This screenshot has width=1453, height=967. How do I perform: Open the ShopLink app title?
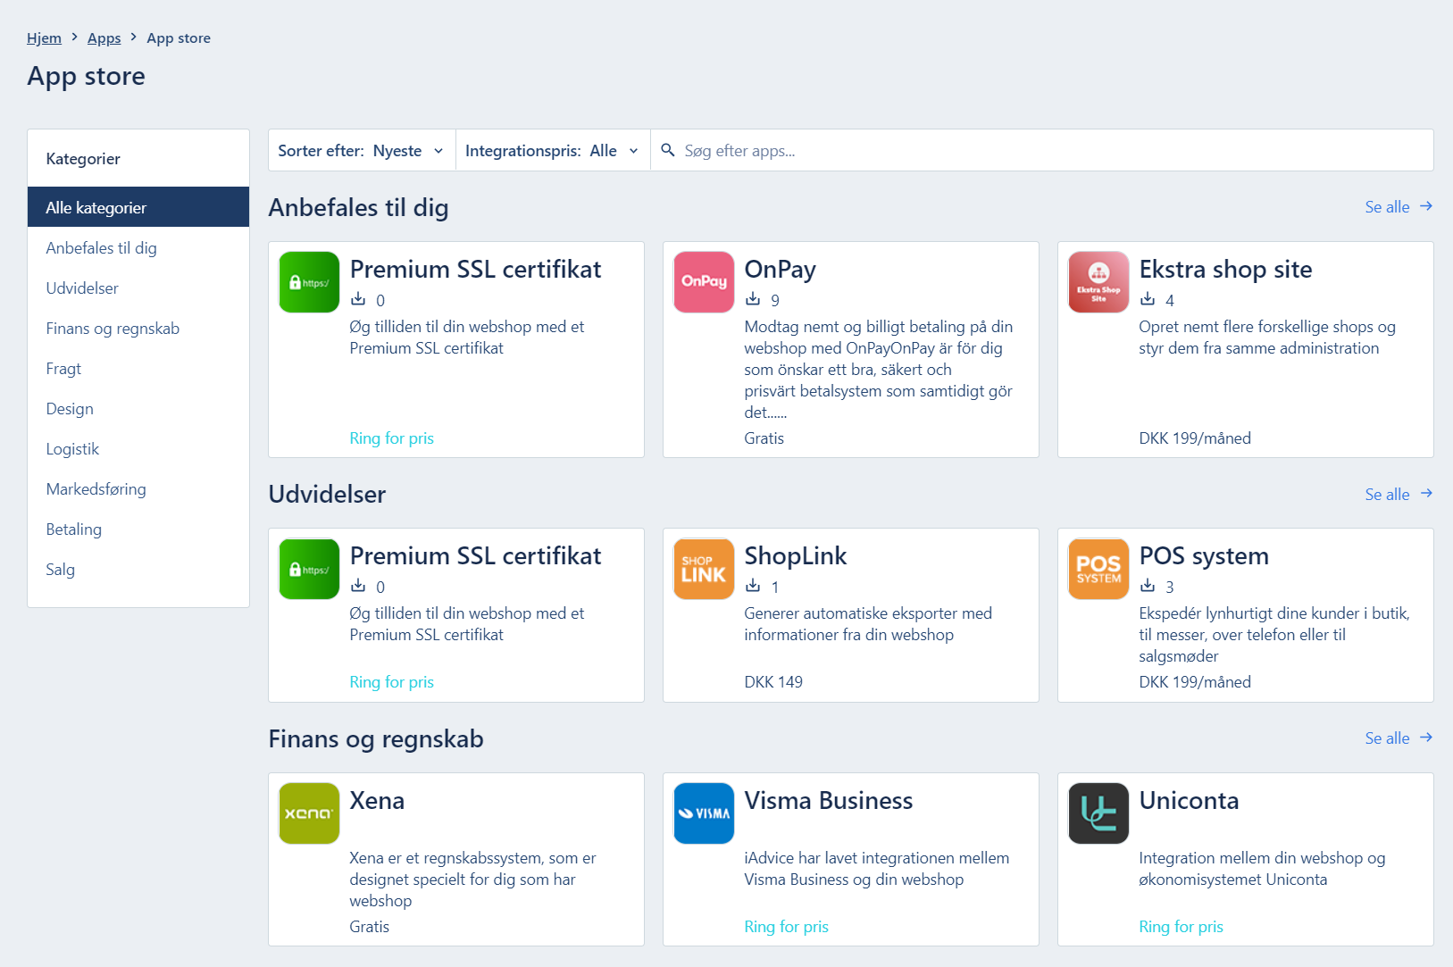[795, 555]
